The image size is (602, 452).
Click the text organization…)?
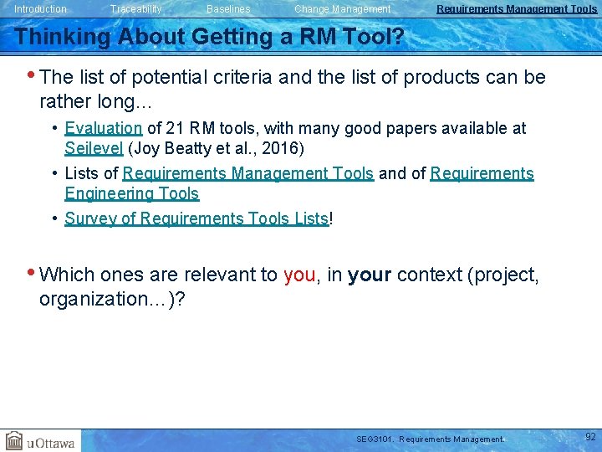(112, 299)
